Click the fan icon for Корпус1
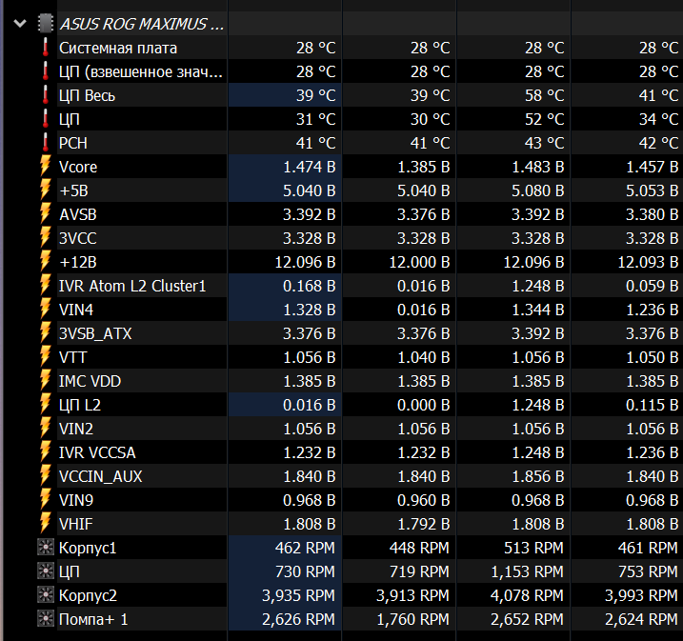 tap(46, 548)
